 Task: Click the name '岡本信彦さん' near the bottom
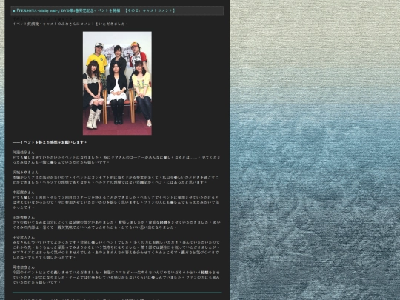coord(24,267)
